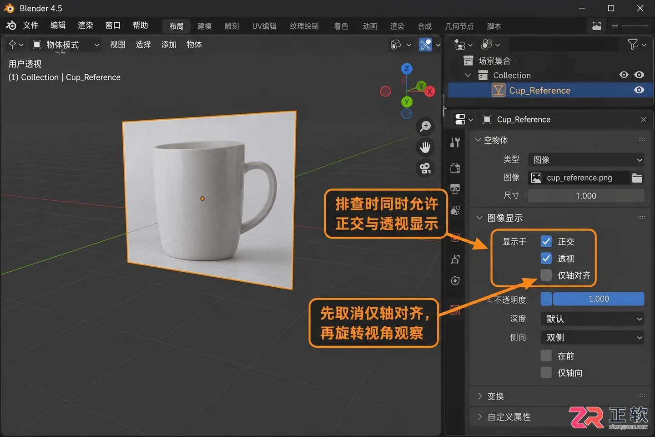Open the Tool properties tab (wrench icon)
Viewport: 655px width, 437px height.
pyautogui.click(x=455, y=142)
